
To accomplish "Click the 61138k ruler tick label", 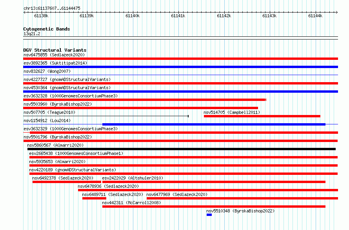I will tap(41, 16).
